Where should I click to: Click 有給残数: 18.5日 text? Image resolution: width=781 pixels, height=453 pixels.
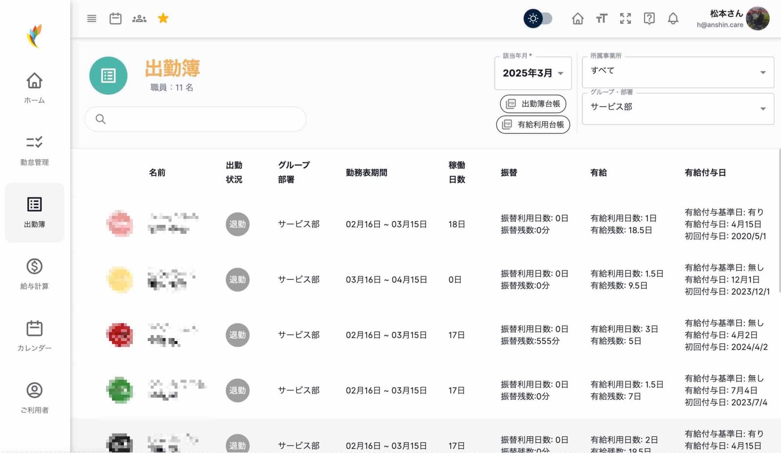(621, 230)
